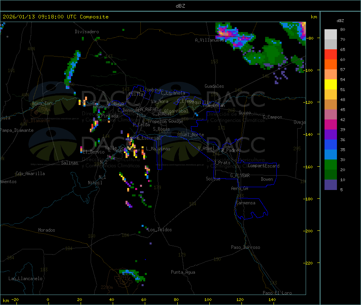Click the Divisadero map label

[x=87, y=32]
